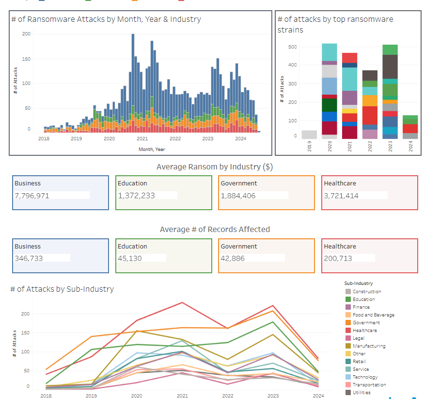The width and height of the screenshot is (424, 399).
Task: Click the Healthcare line peak at 2021
Action: 182,303
